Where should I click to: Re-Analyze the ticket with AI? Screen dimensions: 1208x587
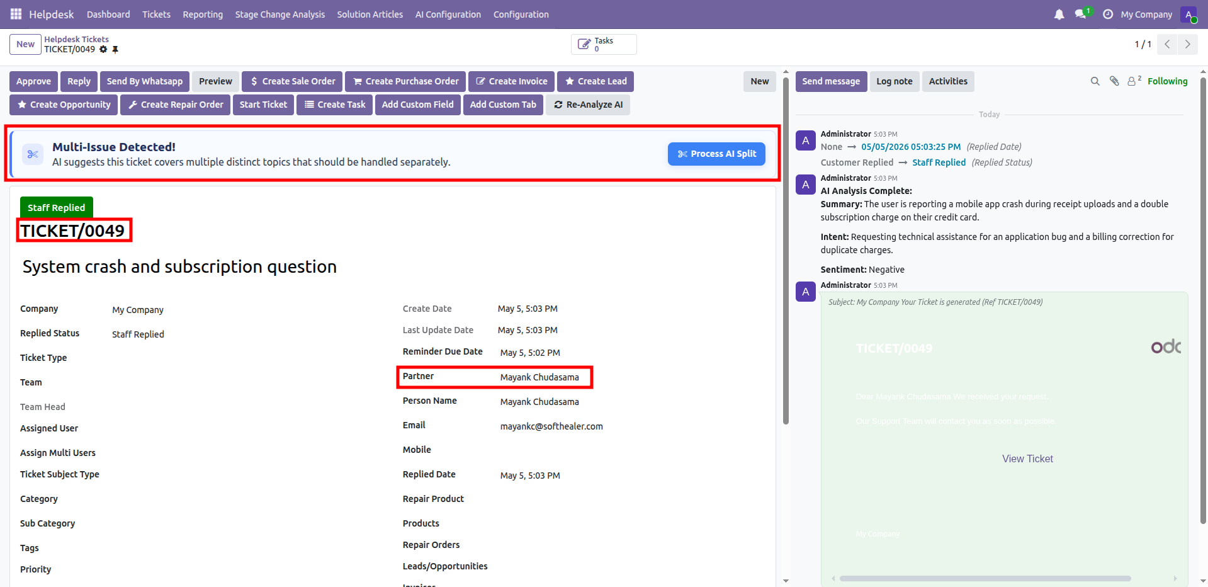point(588,105)
